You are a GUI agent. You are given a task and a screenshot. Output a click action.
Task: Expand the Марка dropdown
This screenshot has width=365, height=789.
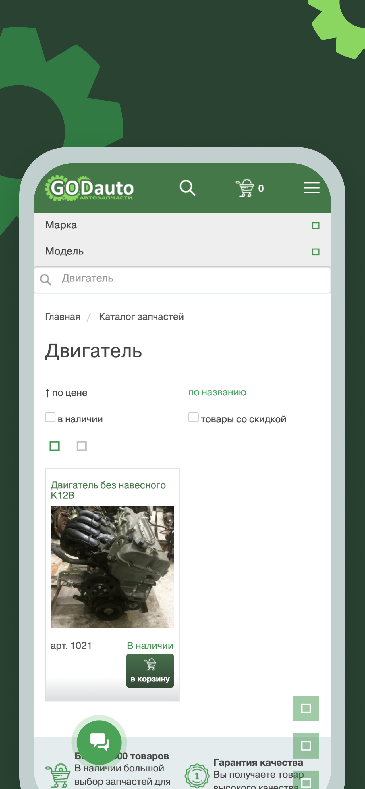[182, 226]
